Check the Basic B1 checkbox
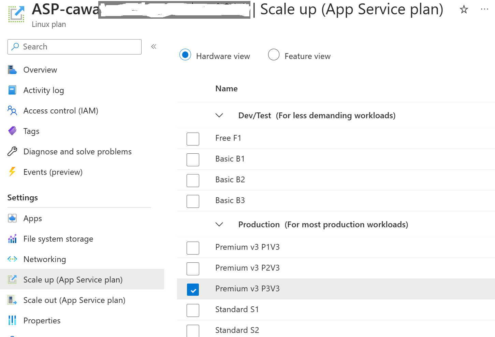Screen dimensions: 495x337 tap(193, 159)
